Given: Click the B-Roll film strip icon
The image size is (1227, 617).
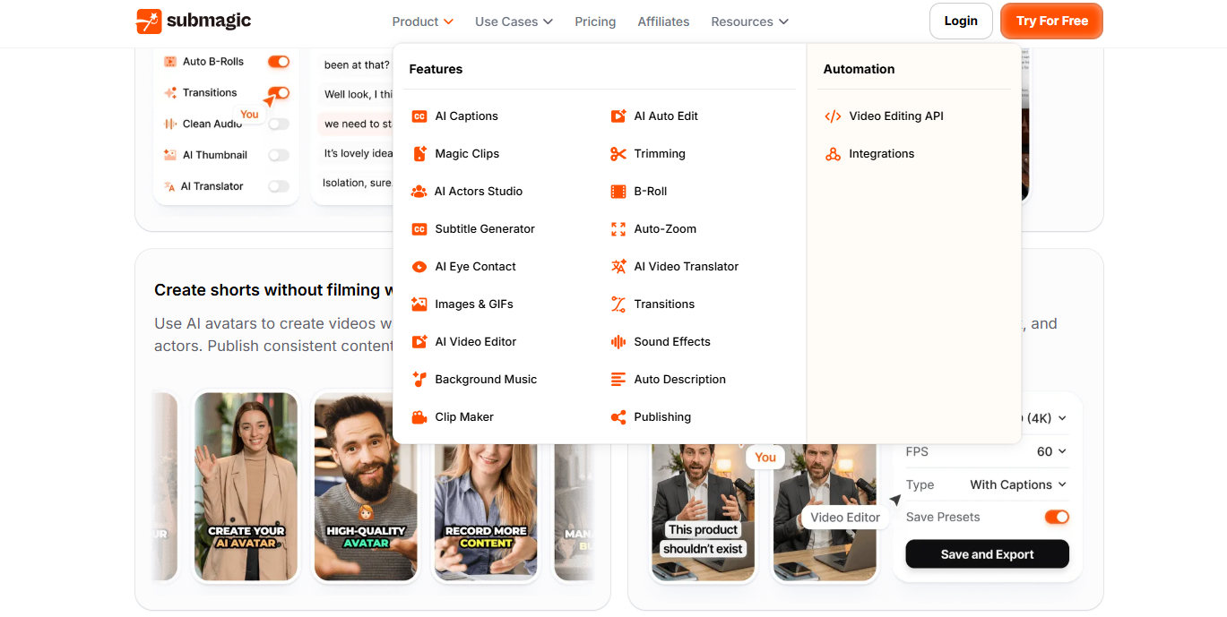Looking at the screenshot, I should tap(618, 192).
